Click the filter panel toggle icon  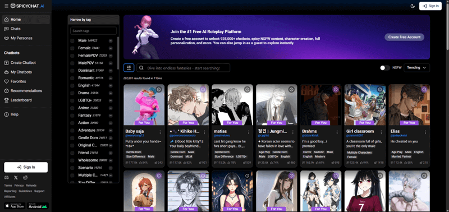point(129,68)
